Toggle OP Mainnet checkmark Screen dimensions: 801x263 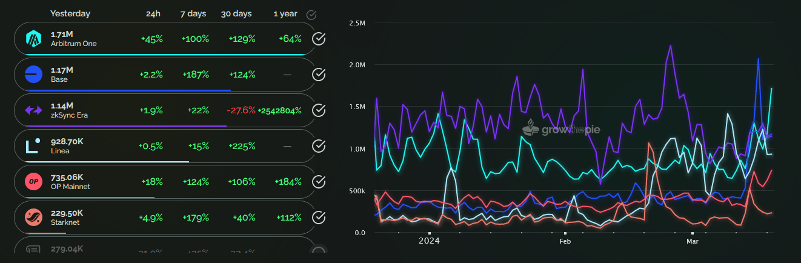click(x=319, y=182)
